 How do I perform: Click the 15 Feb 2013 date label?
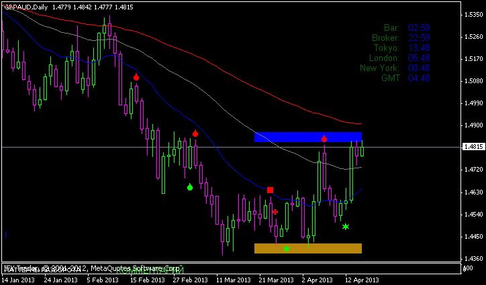click(148, 280)
